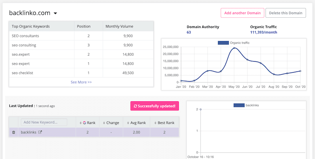The image size is (315, 159).
Task: Click the Position column header
Action: pyautogui.click(x=84, y=26)
